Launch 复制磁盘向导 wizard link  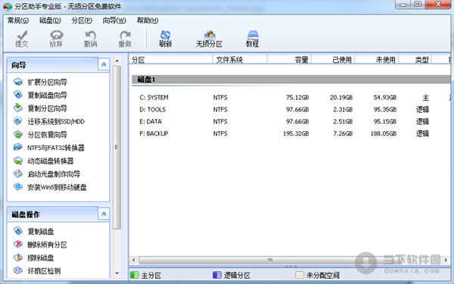click(47, 95)
